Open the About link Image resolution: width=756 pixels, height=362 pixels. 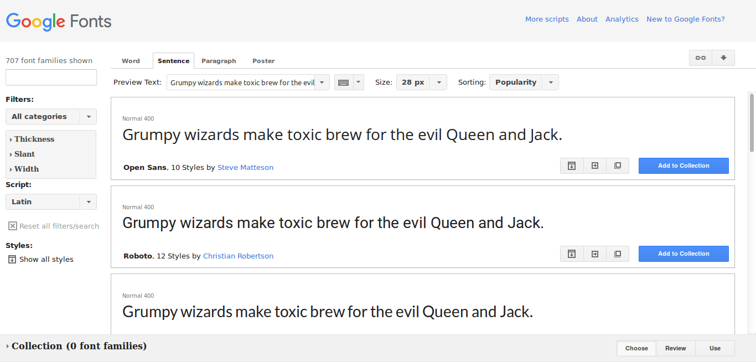pyautogui.click(x=587, y=19)
